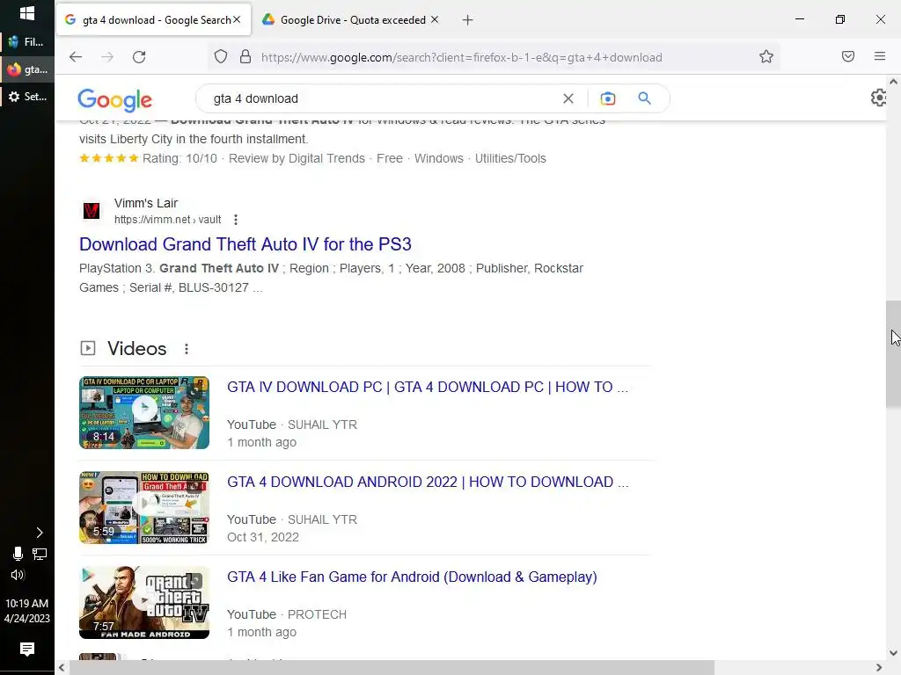This screenshot has width=901, height=675.
Task: Close the Google Drive Quota exceeded tab
Action: tap(435, 19)
